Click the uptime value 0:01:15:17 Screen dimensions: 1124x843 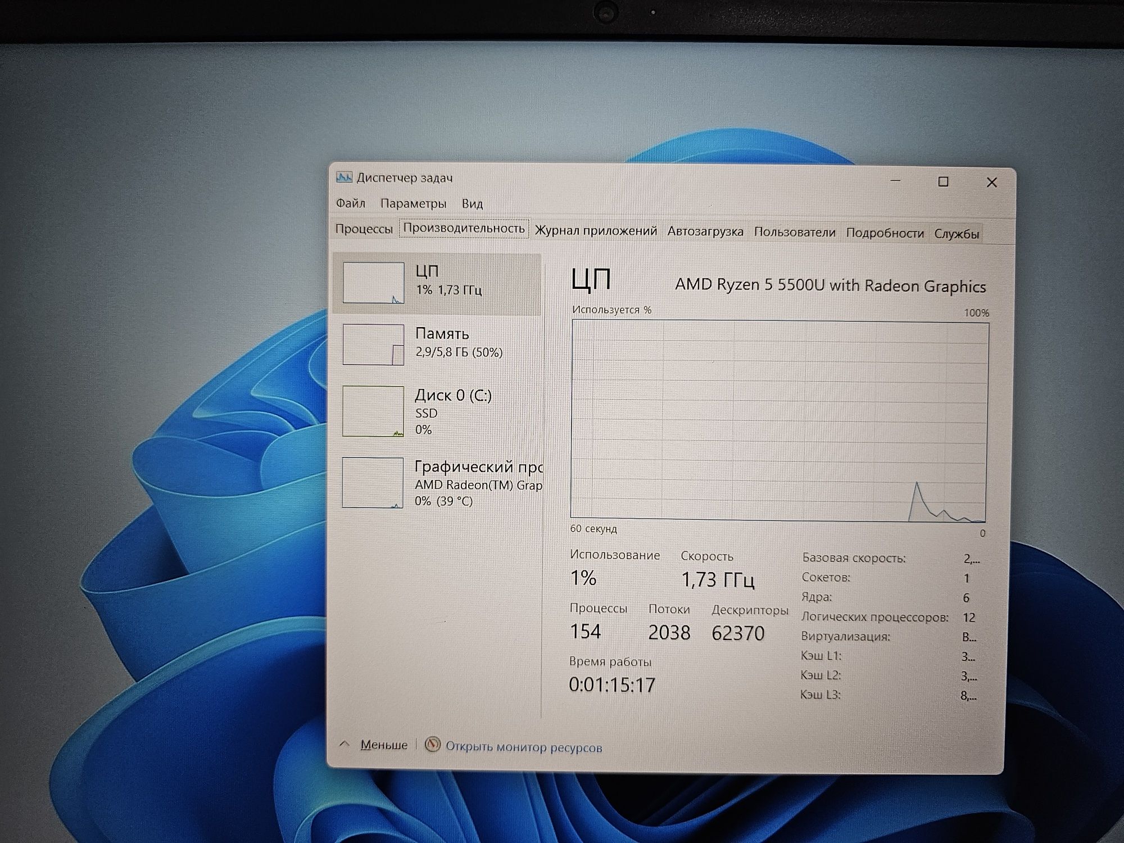point(612,685)
